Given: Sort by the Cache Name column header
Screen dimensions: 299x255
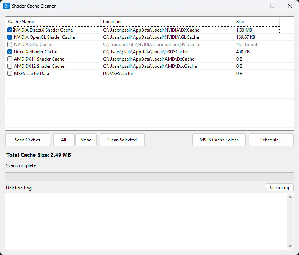Looking at the screenshot, I should click(x=53, y=22).
